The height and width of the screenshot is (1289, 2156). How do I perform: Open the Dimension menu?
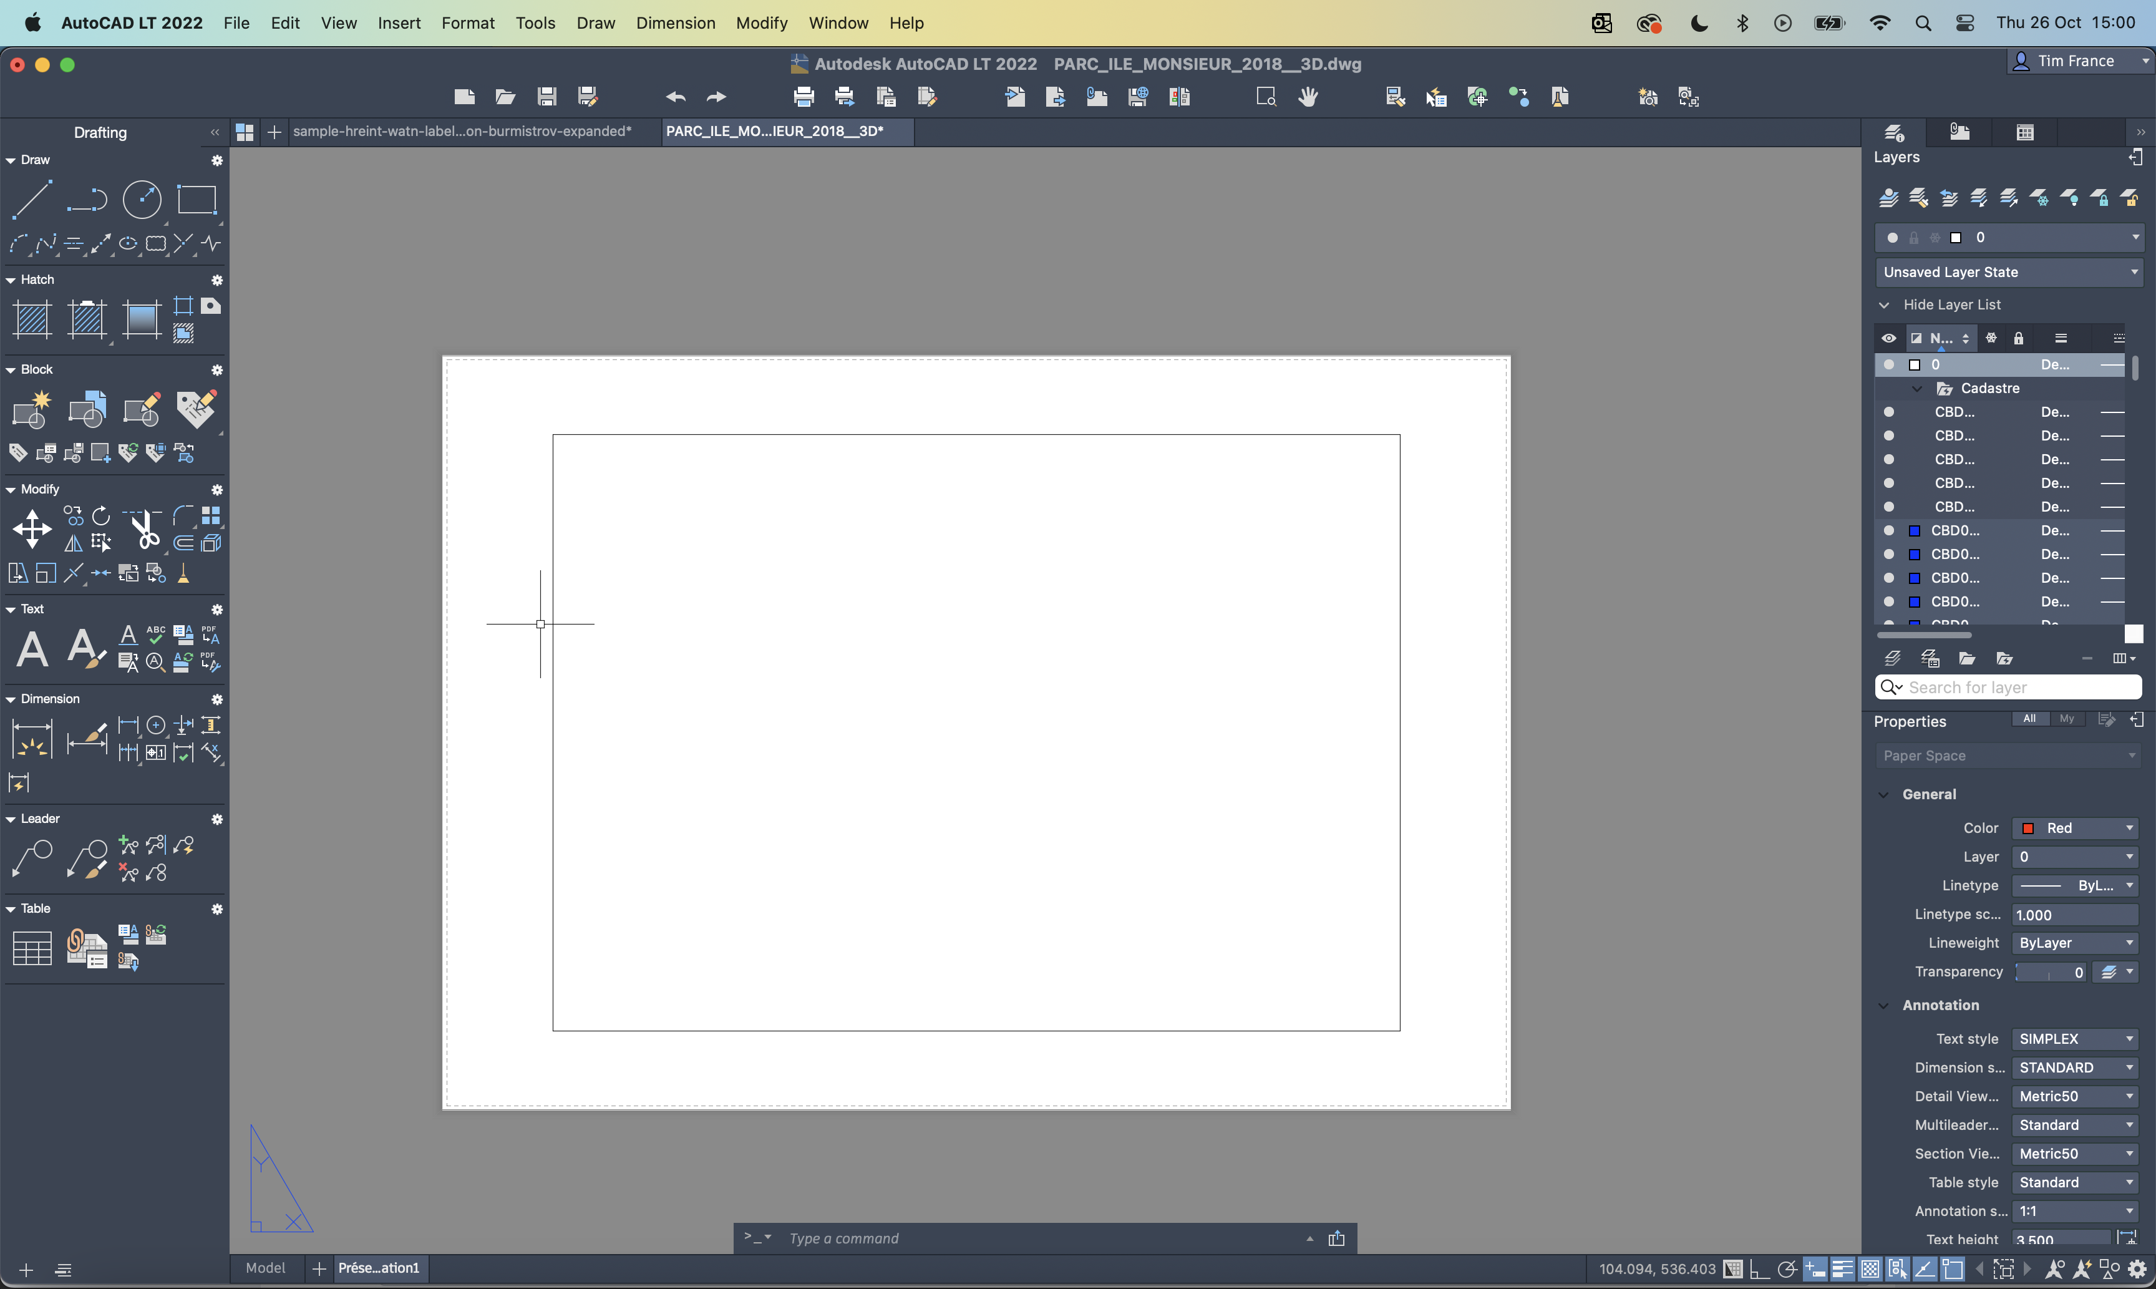tap(676, 22)
